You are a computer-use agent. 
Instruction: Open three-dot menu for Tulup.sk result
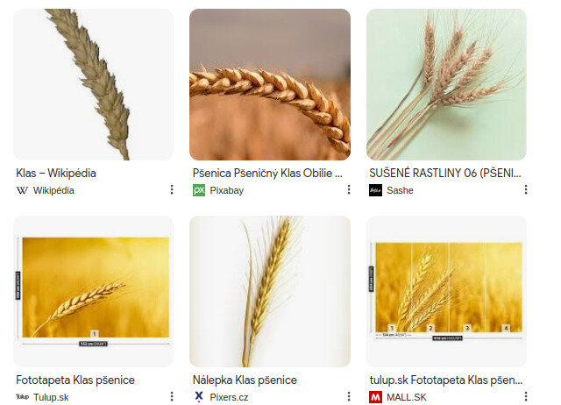[172, 396]
